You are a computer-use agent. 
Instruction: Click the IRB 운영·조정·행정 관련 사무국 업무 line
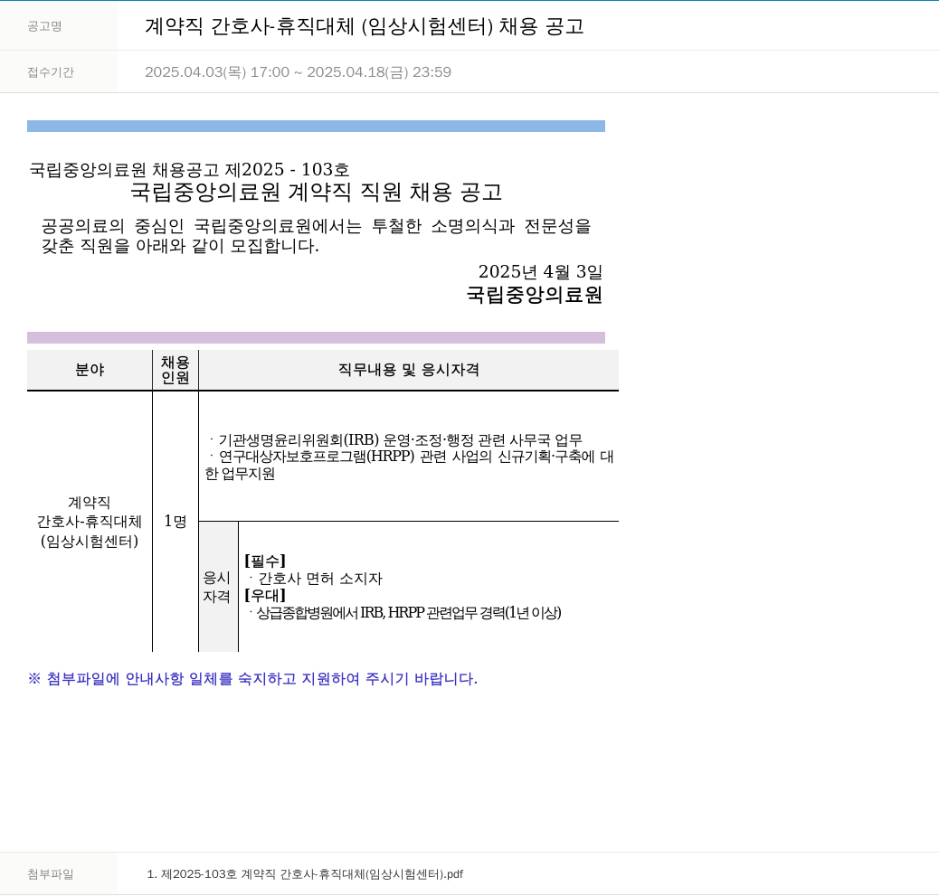click(395, 440)
